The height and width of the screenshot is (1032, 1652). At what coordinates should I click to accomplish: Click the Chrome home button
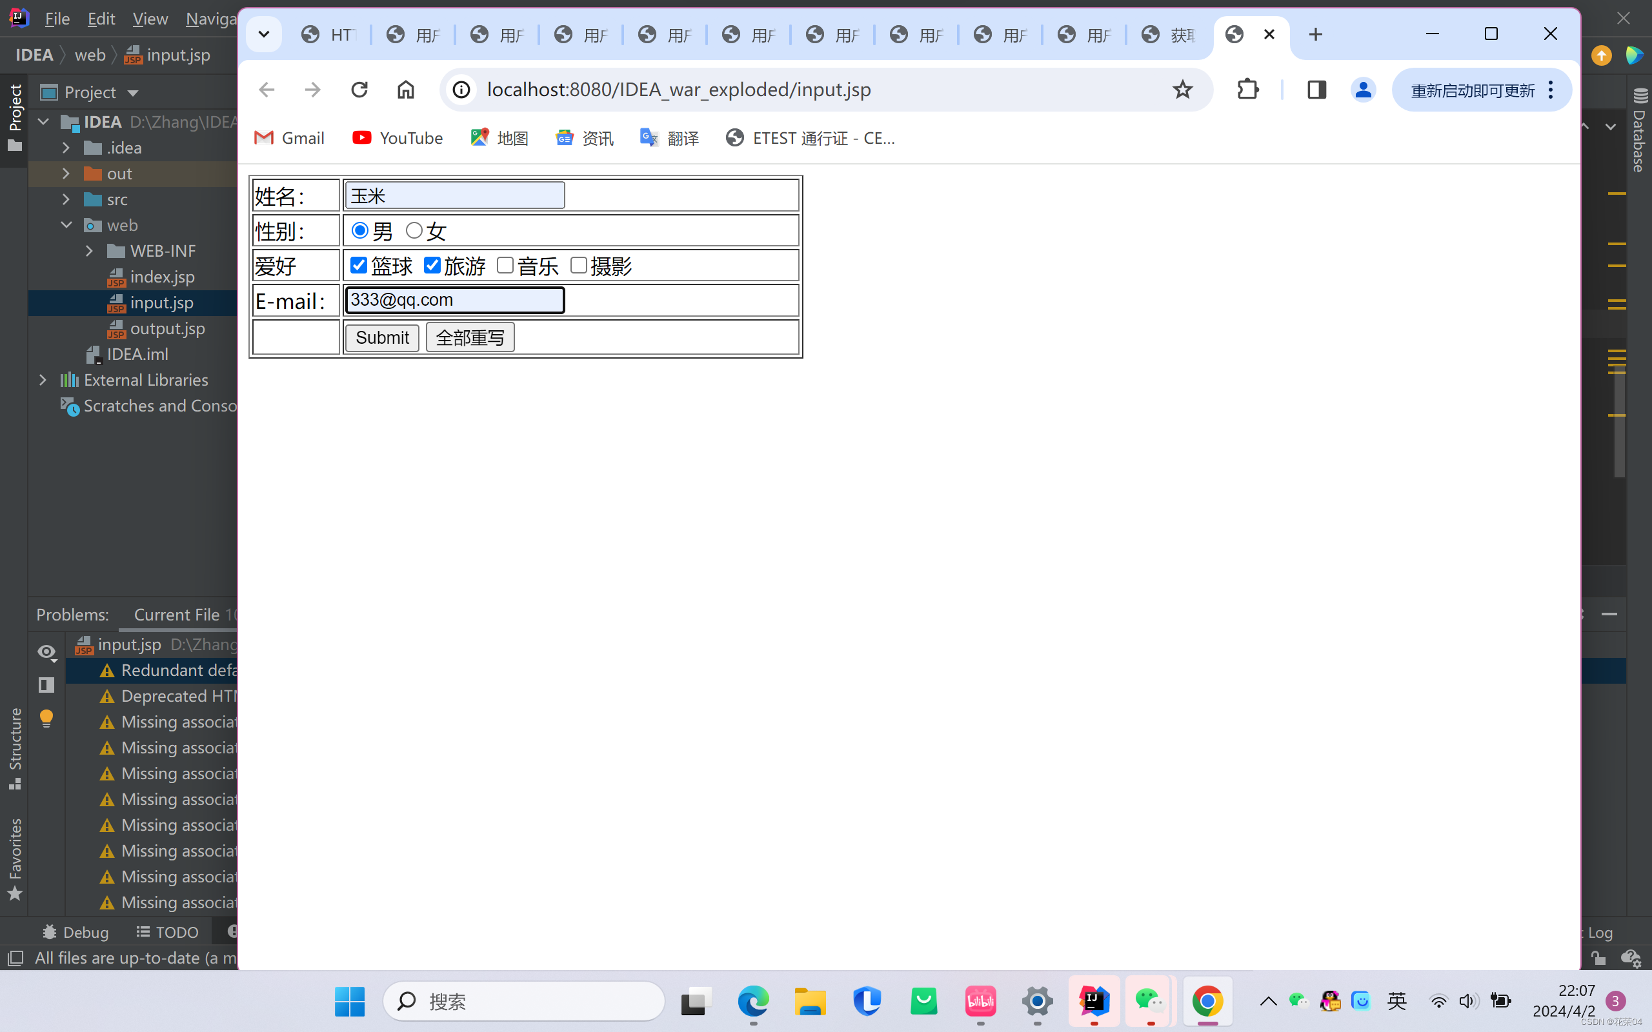pos(405,90)
